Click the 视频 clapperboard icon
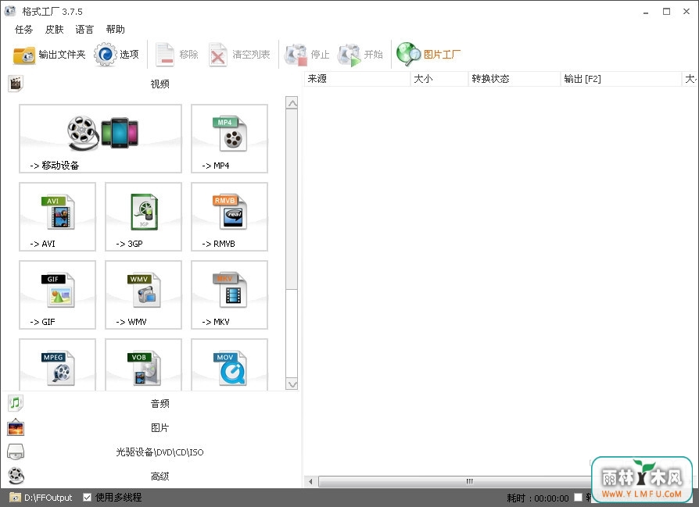The width and height of the screenshot is (699, 507). click(16, 84)
